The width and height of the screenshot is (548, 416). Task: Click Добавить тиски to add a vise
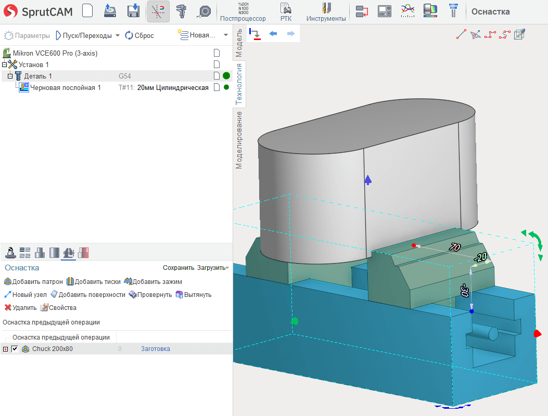tap(94, 281)
